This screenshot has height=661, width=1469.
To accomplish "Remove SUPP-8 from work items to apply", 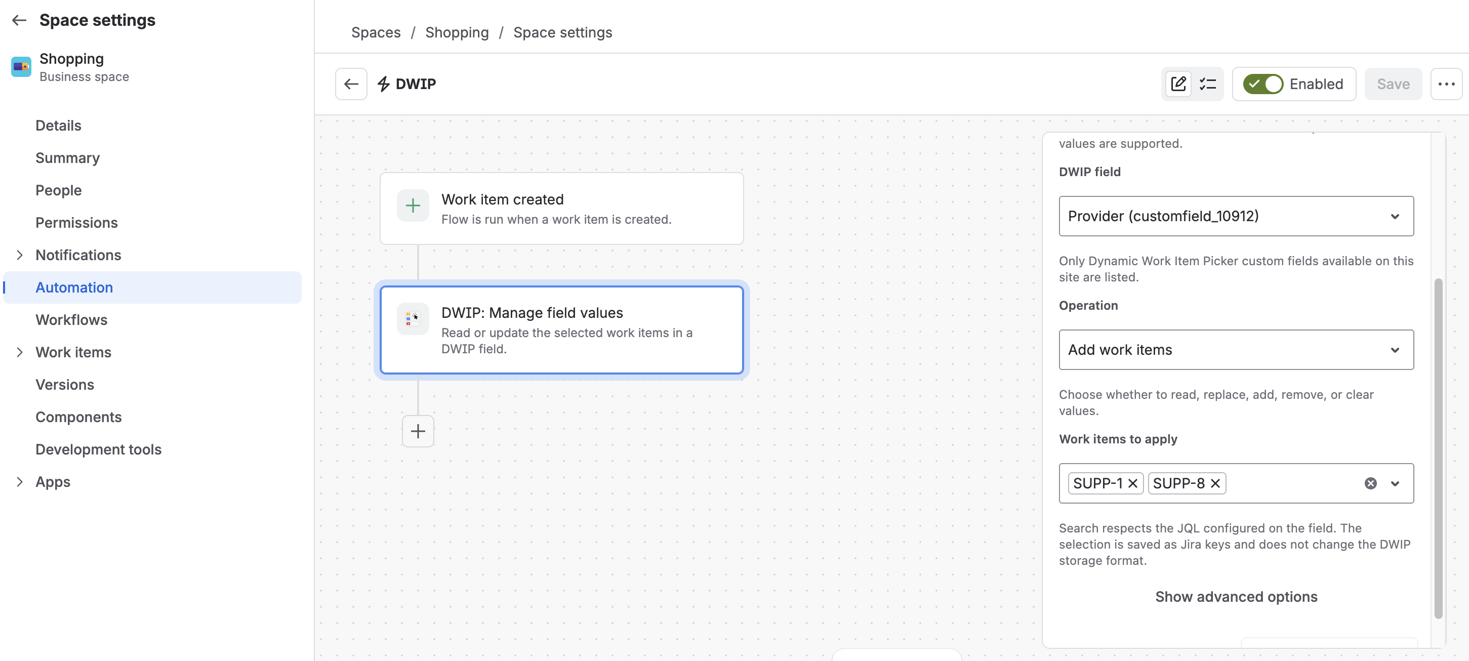I will (1215, 484).
